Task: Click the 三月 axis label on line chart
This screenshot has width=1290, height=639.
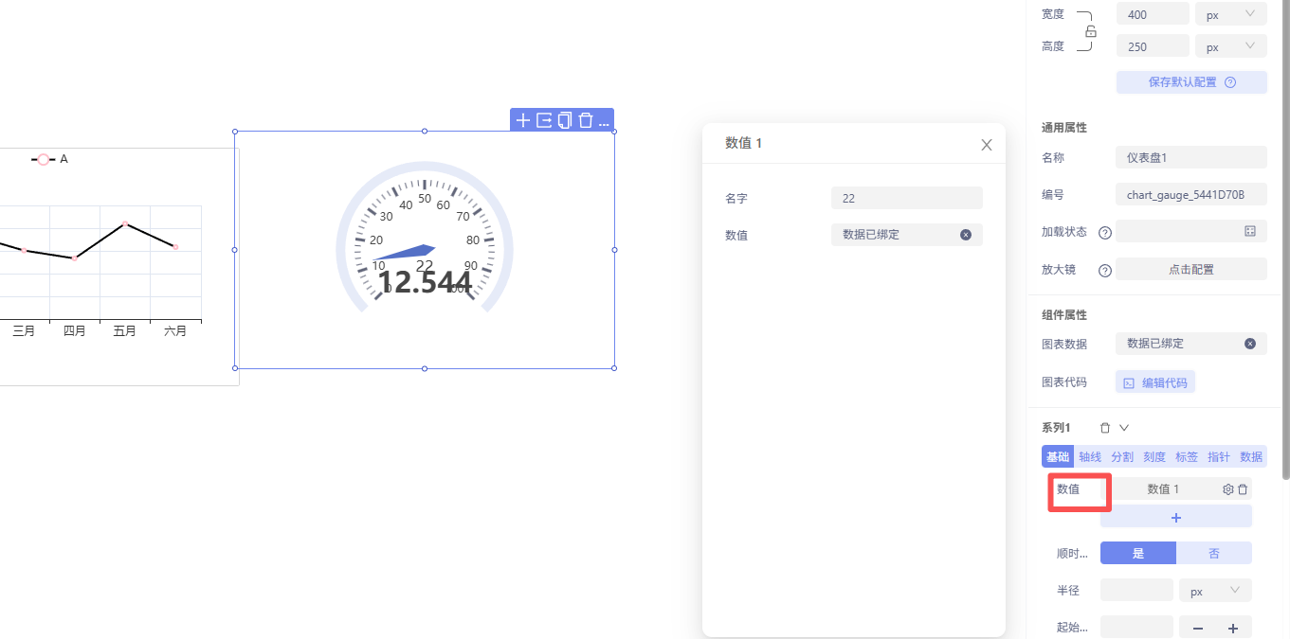Action: (24, 330)
